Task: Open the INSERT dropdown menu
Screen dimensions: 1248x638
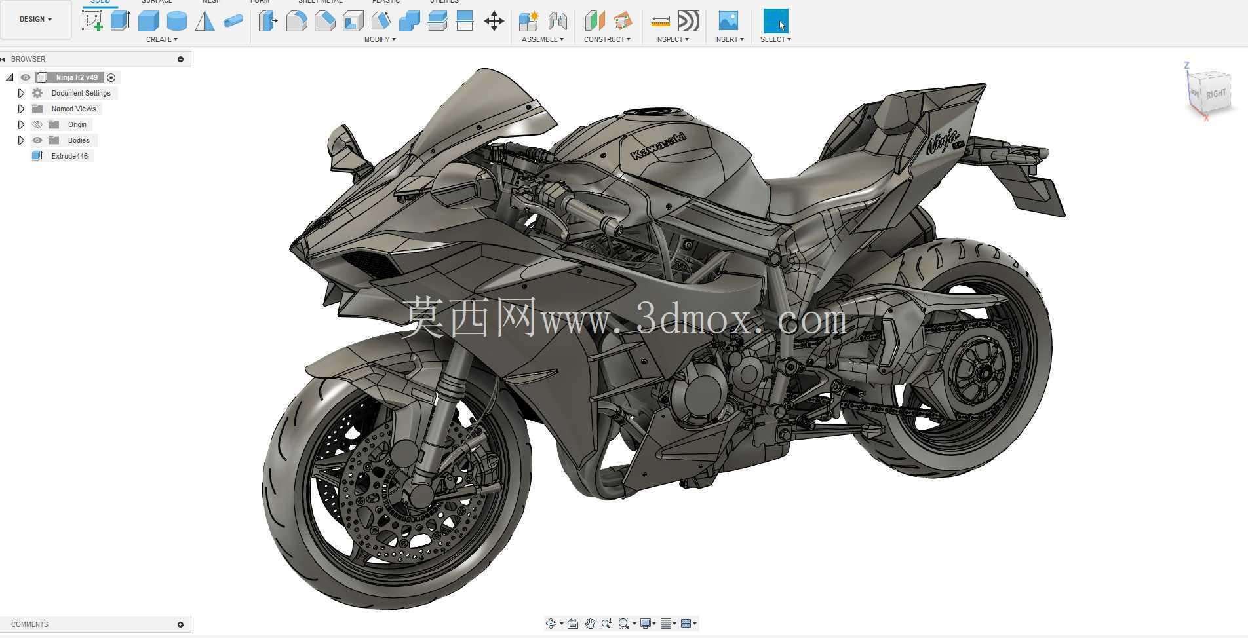Action: pos(729,39)
